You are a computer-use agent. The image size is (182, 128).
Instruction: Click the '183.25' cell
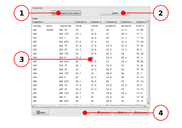tap(63, 50)
